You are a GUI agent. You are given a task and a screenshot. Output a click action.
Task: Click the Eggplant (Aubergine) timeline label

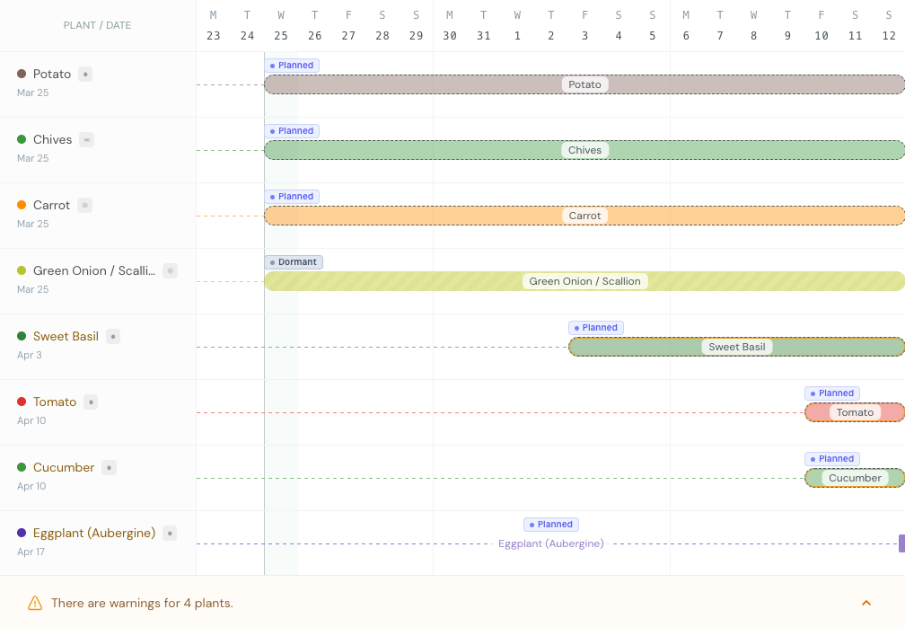coord(551,543)
